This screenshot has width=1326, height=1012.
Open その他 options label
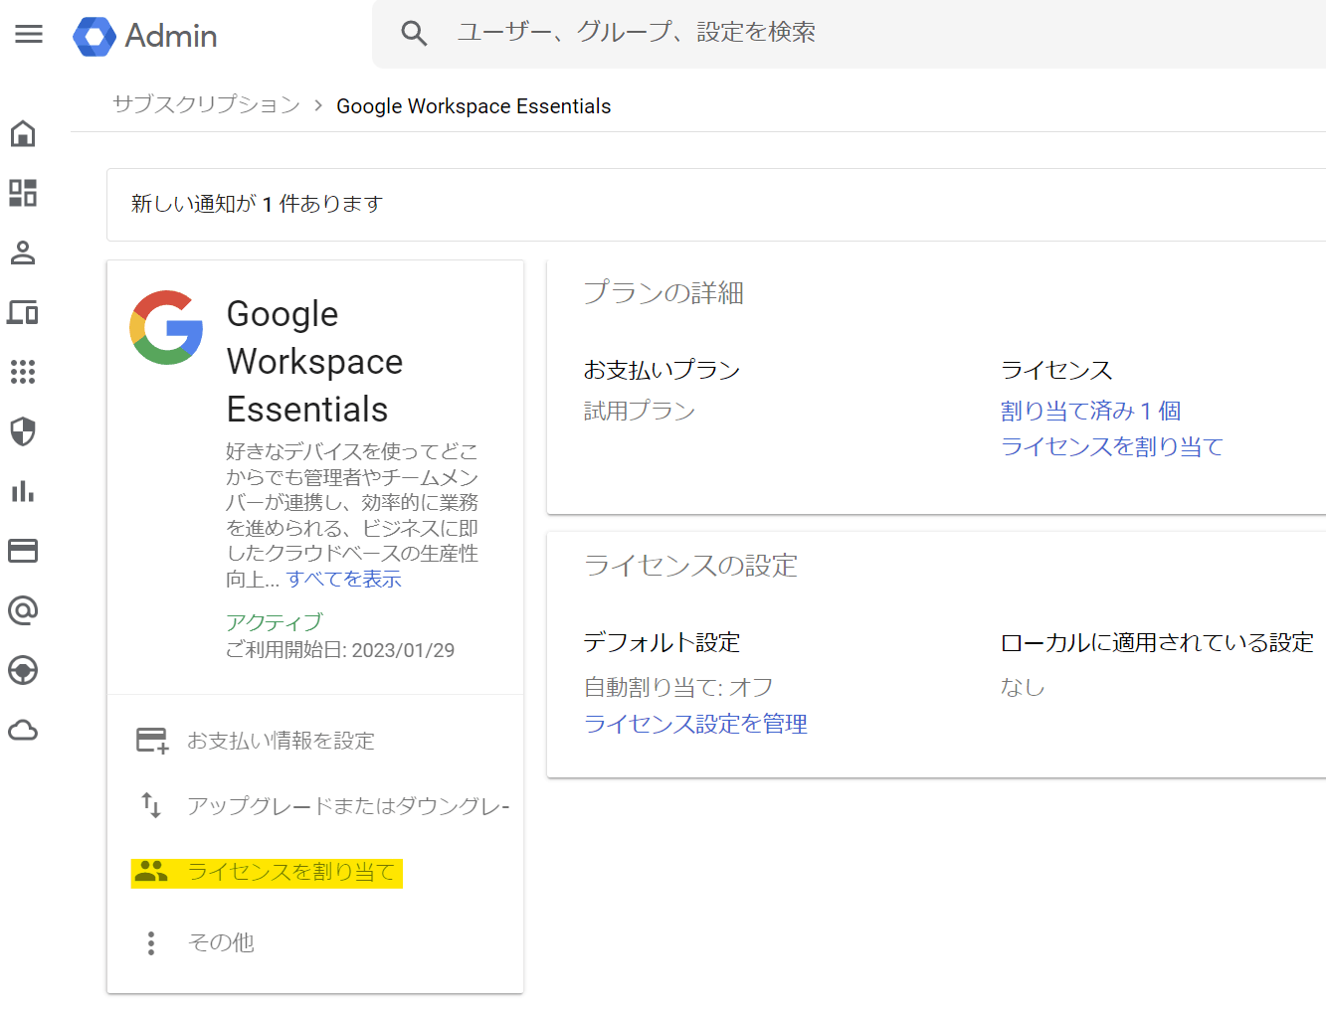click(x=221, y=942)
